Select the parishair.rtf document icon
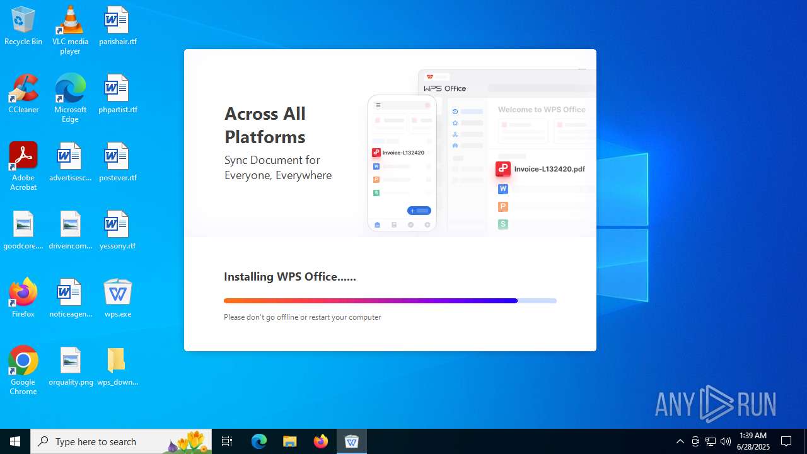Image resolution: width=807 pixels, height=454 pixels. click(x=117, y=26)
